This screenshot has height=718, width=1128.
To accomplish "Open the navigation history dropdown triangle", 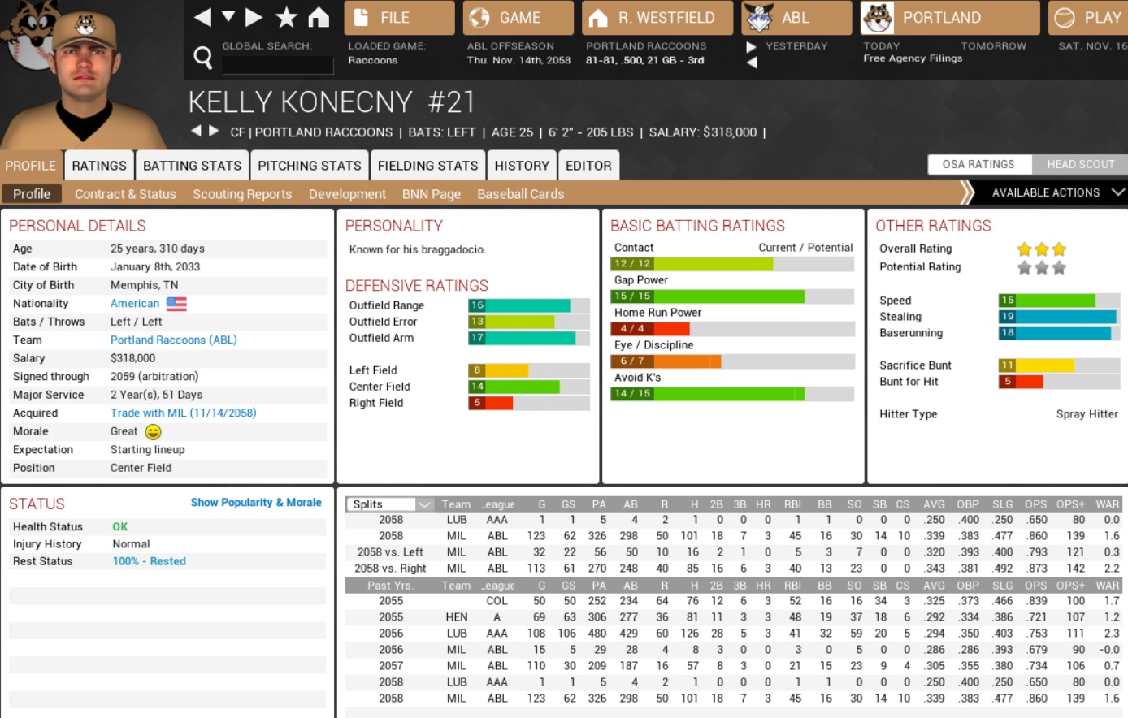I will [x=228, y=17].
